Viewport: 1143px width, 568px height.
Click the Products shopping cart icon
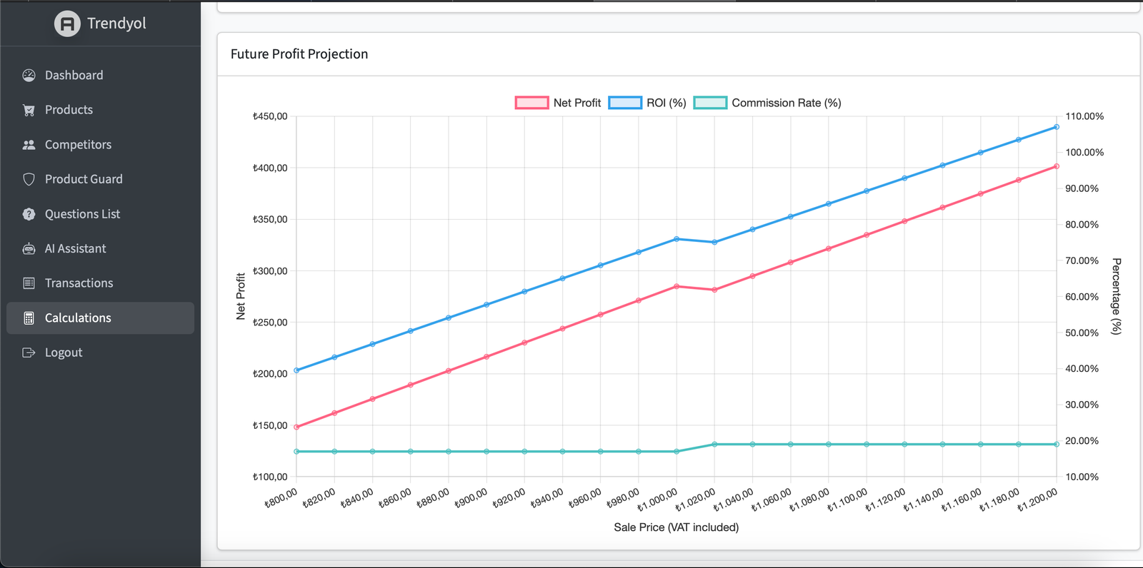(29, 110)
